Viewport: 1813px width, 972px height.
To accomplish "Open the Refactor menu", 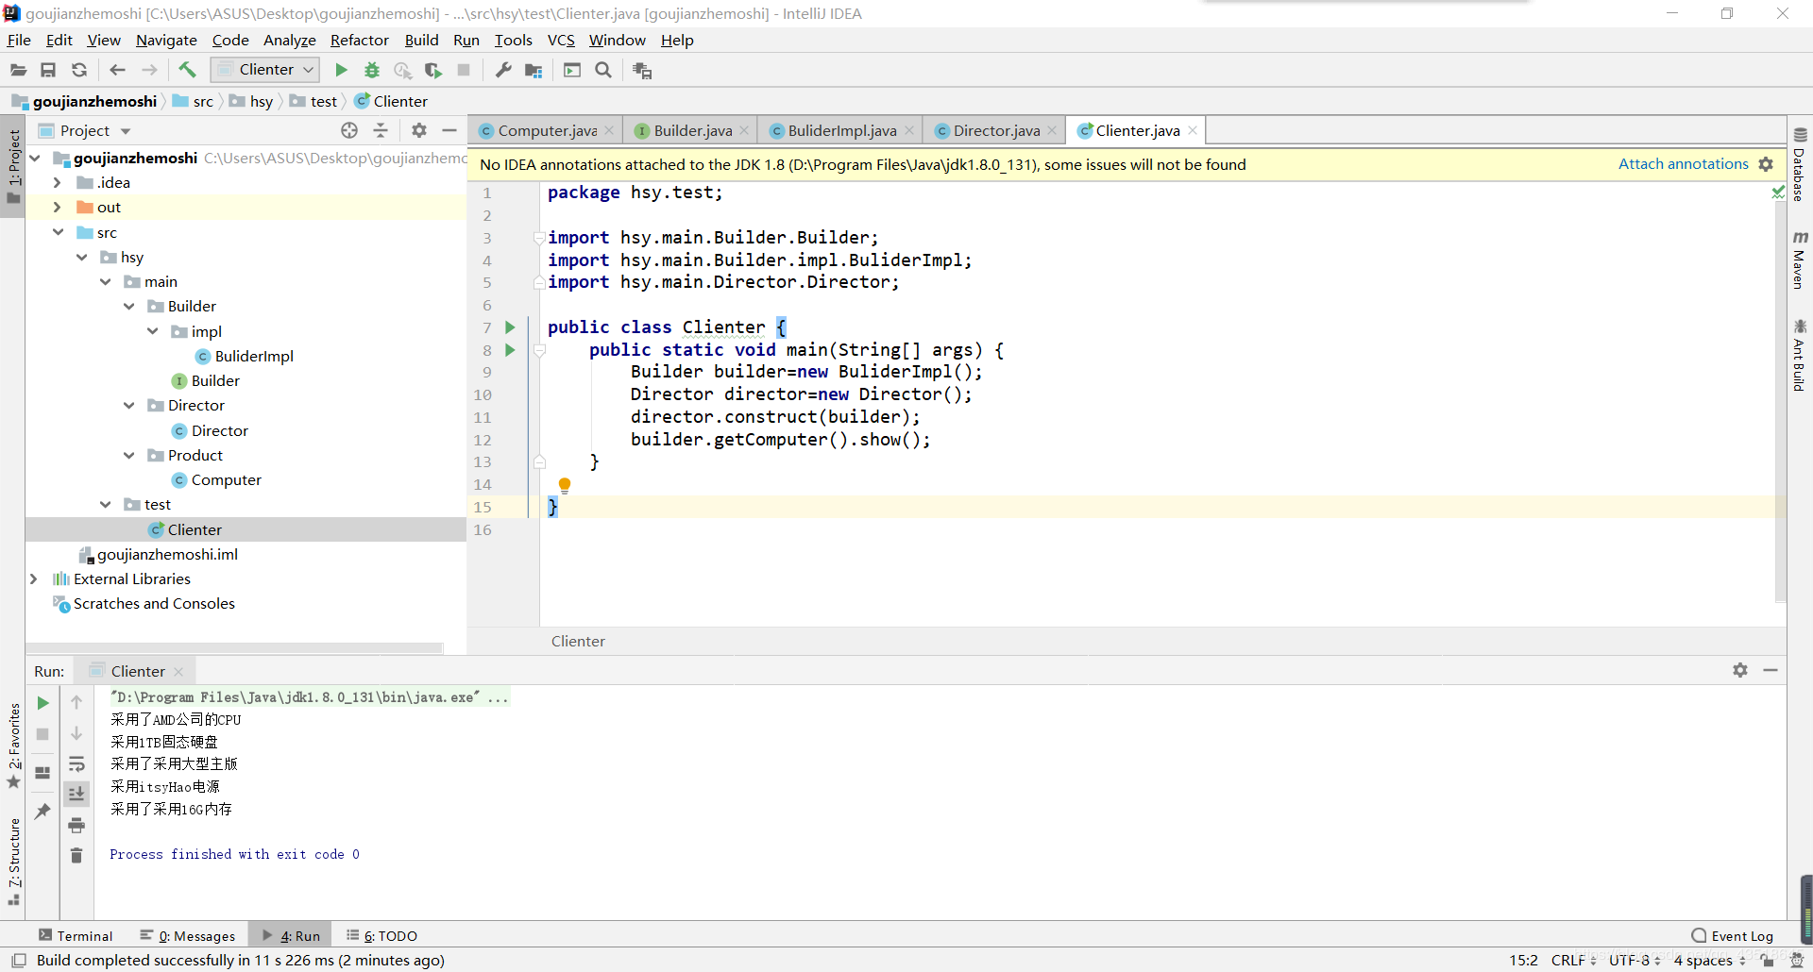I will pyautogui.click(x=359, y=40).
